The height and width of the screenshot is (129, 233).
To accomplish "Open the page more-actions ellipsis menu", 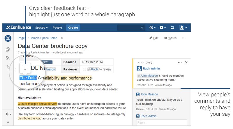I will pyautogui.click(x=184, y=38).
